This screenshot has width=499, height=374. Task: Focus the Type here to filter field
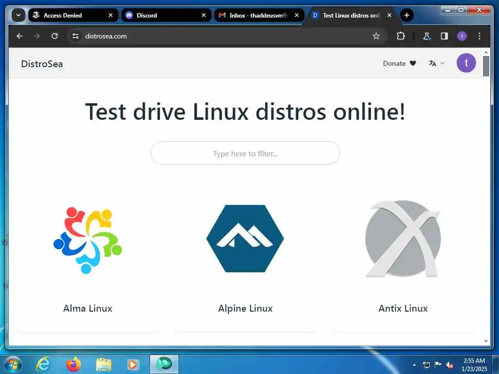pyautogui.click(x=246, y=153)
